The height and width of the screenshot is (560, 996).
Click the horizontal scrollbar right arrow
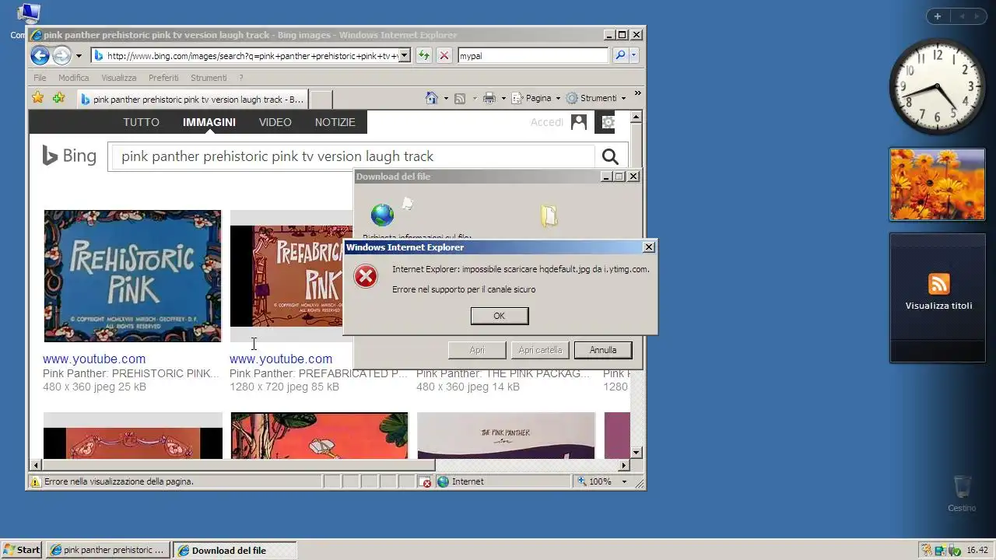(x=623, y=465)
